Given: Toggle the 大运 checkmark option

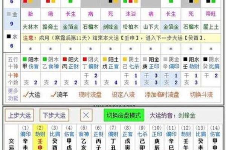Looking at the screenshot, I should pos(32,95).
